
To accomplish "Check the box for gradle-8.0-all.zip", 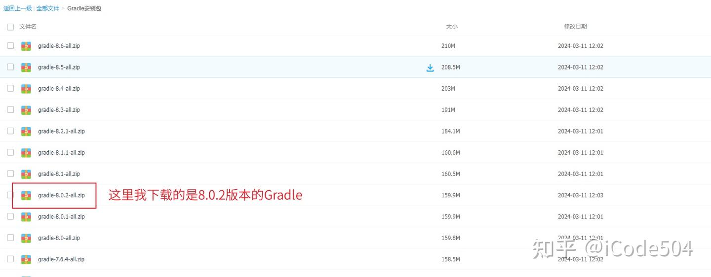I will click(x=10, y=238).
